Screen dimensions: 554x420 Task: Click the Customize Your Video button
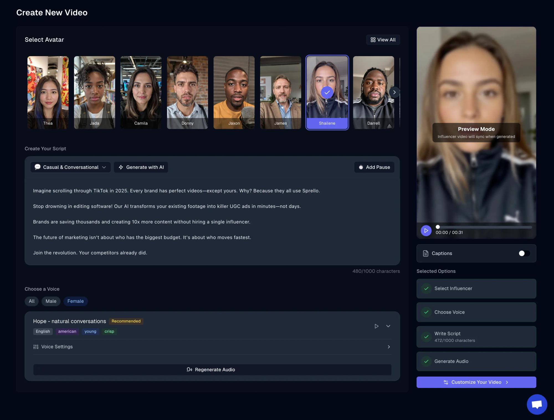476,382
